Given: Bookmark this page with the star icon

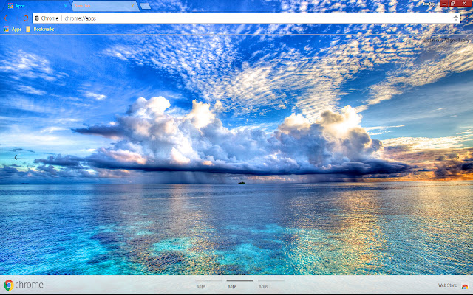Looking at the screenshot, I should [x=455, y=18].
